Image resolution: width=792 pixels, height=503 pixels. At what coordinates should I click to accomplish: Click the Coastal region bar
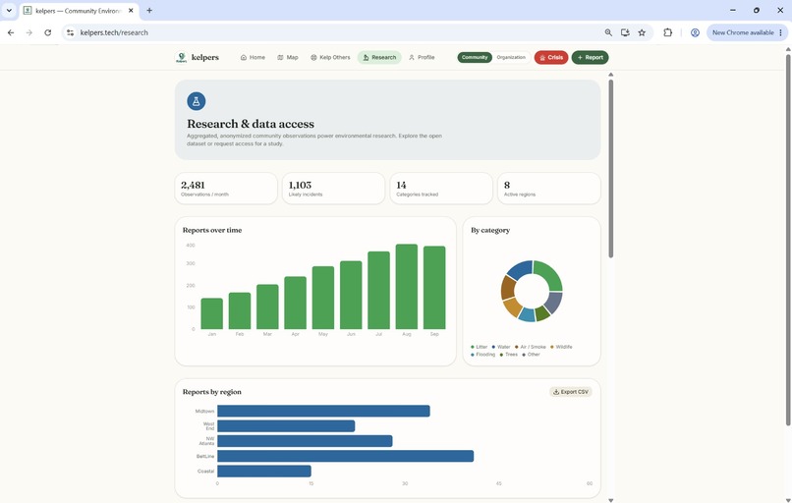264,472
